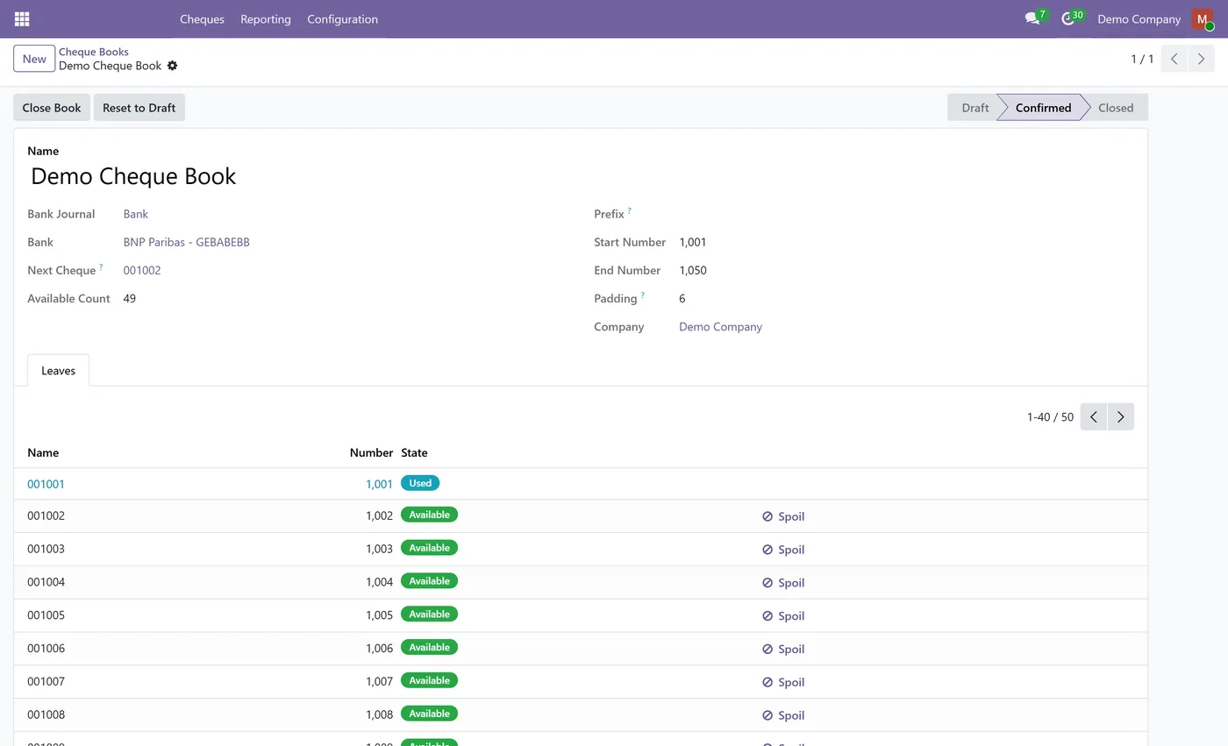Select the Leaves tab
1228x746 pixels.
[58, 371]
